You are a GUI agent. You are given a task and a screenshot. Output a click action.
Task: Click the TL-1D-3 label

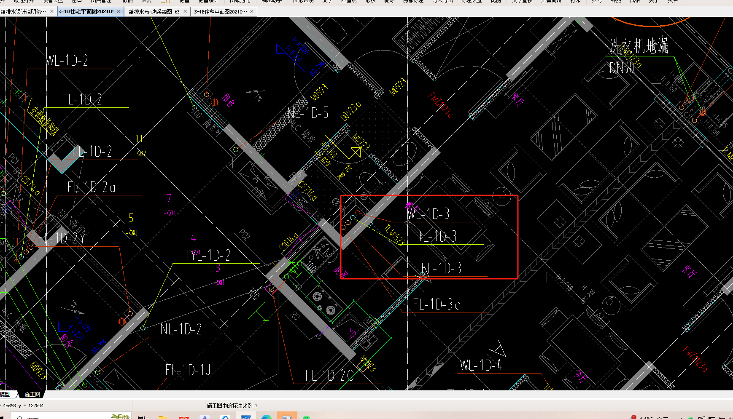pyautogui.click(x=437, y=236)
